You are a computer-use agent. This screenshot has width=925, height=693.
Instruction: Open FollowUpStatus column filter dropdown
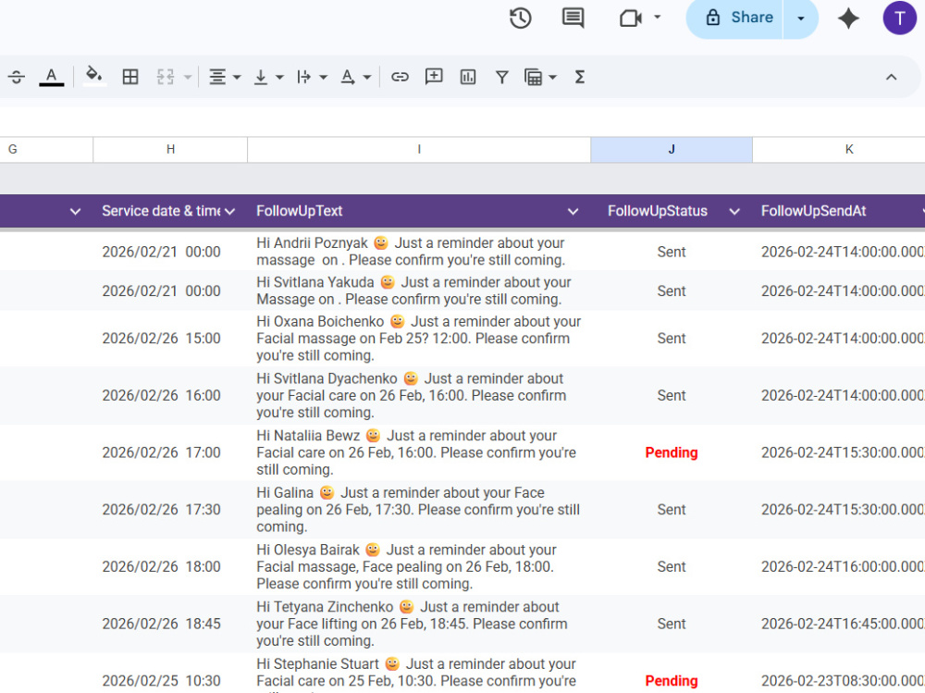(734, 211)
